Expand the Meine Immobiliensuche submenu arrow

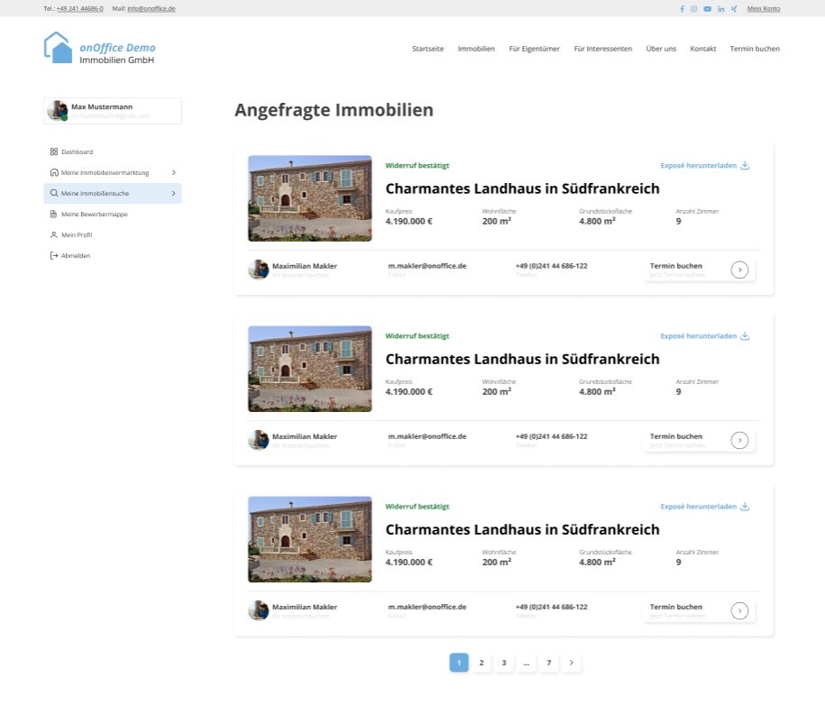[x=174, y=193]
